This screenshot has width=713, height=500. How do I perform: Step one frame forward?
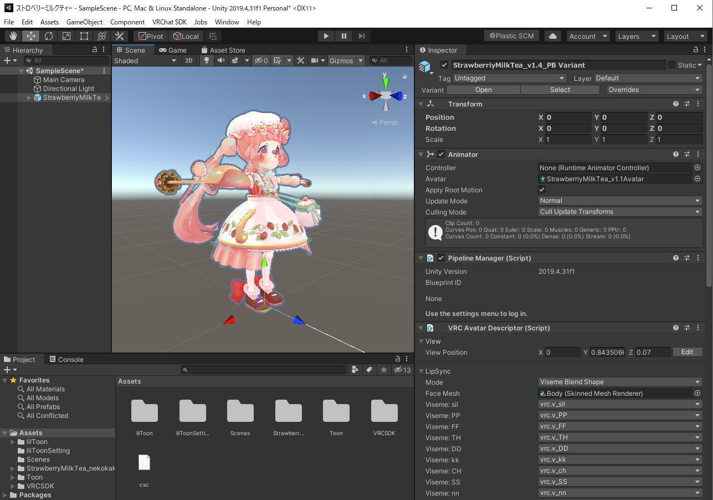(x=361, y=36)
